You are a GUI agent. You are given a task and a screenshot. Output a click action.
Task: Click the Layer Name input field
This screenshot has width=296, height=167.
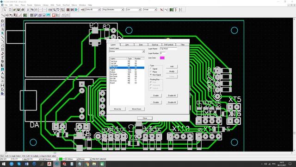point(168,49)
